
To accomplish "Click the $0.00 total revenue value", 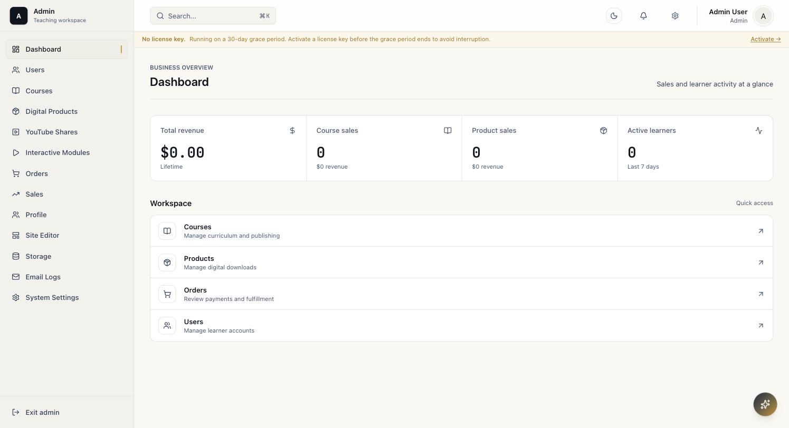I will coord(183,152).
